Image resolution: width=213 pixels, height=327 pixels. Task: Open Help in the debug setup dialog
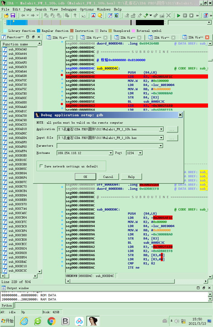tap(131, 177)
